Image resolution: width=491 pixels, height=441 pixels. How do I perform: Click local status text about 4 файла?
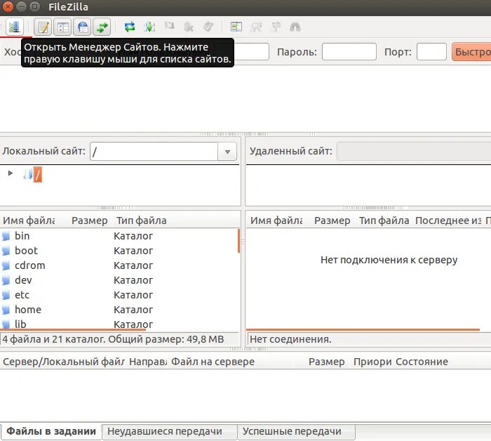click(113, 338)
